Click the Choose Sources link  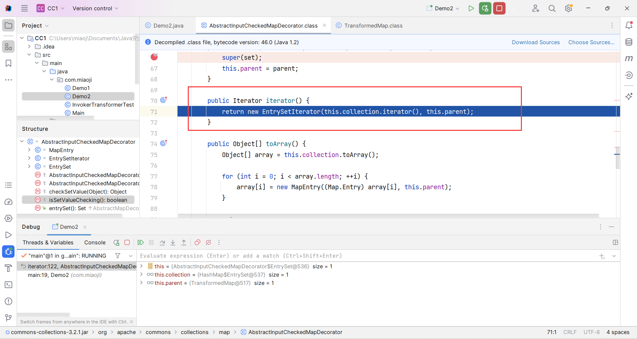(x=591, y=42)
